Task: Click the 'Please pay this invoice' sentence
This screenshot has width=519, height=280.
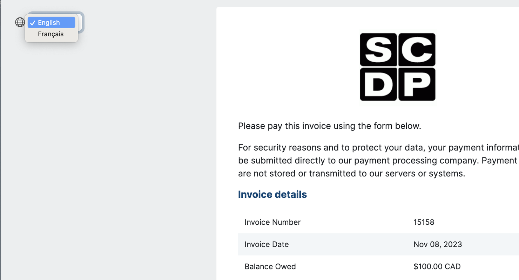Action: [x=330, y=126]
